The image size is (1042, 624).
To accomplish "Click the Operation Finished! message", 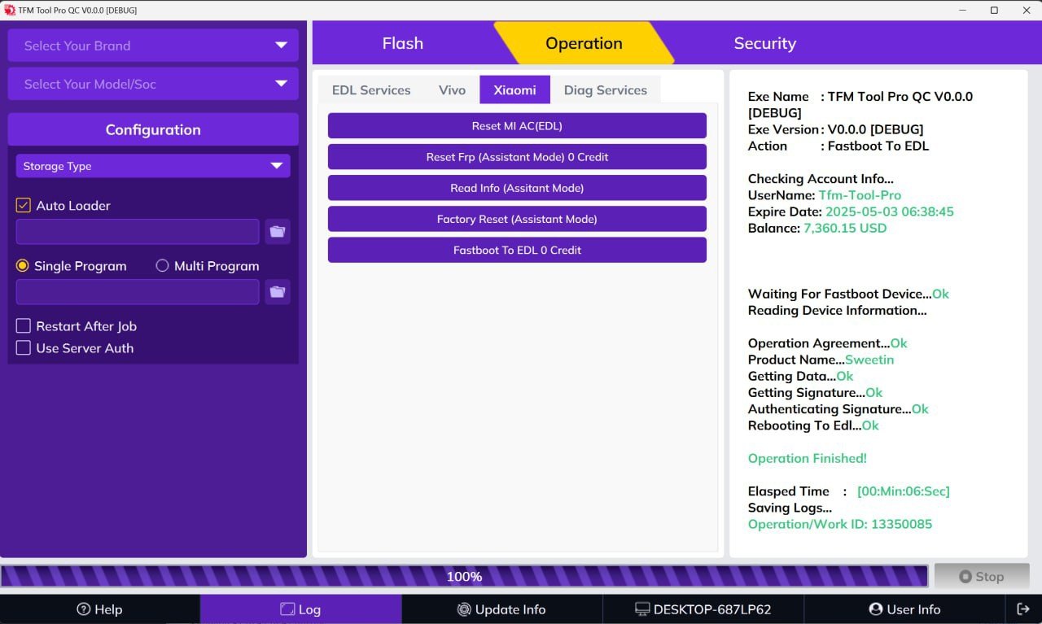I will (x=808, y=458).
